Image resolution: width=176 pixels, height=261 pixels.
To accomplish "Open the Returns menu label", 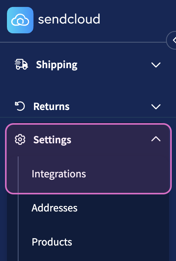I will pyautogui.click(x=51, y=106).
